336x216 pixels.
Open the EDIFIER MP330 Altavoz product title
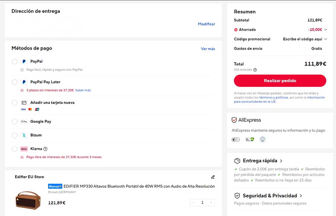click(x=139, y=186)
